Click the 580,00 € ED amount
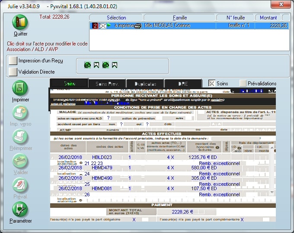This screenshot has width=294, height=233. [205, 168]
